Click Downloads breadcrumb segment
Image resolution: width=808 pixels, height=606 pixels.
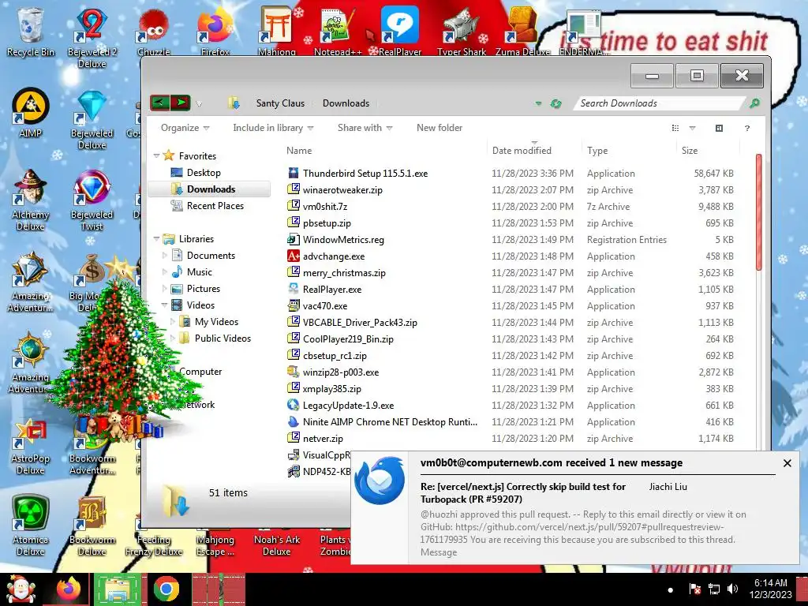[346, 103]
